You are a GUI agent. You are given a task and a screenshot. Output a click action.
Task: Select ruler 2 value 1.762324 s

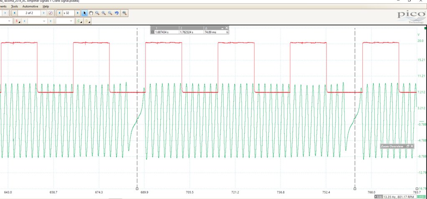pyautogui.click(x=187, y=32)
